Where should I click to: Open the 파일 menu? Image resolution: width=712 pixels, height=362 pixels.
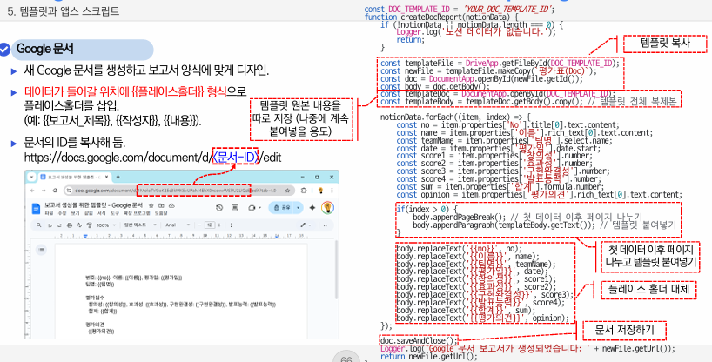coord(49,213)
